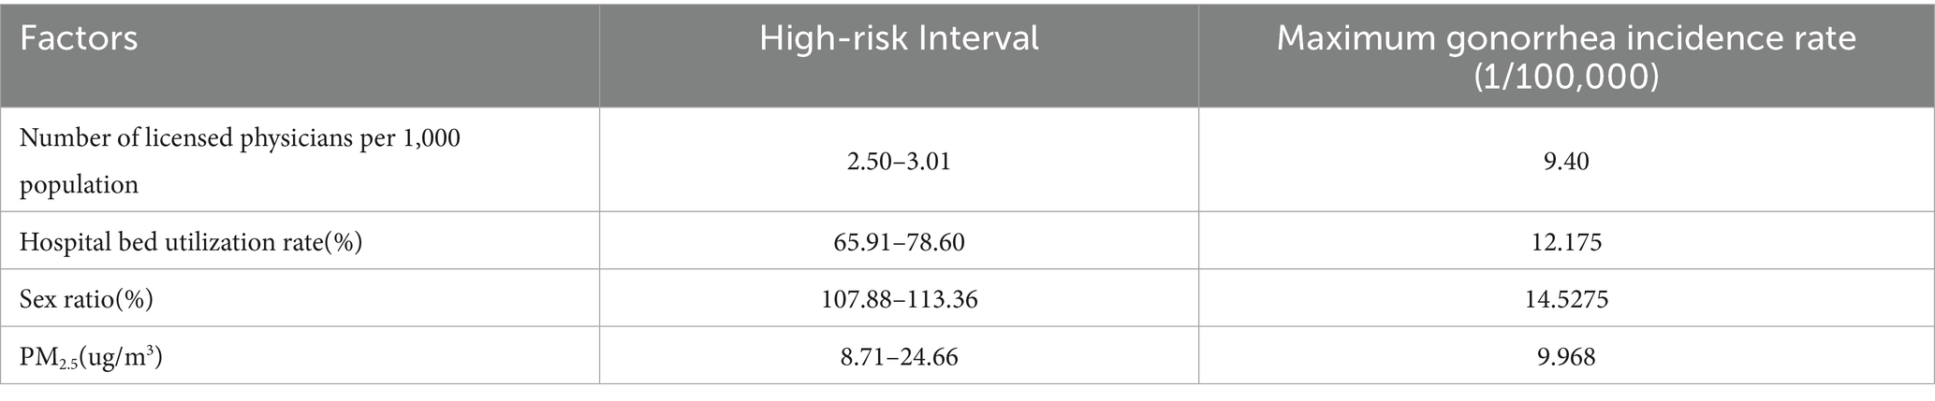
Task: Select the 65.91–78.60 interval cell
Action: pyautogui.click(x=898, y=243)
